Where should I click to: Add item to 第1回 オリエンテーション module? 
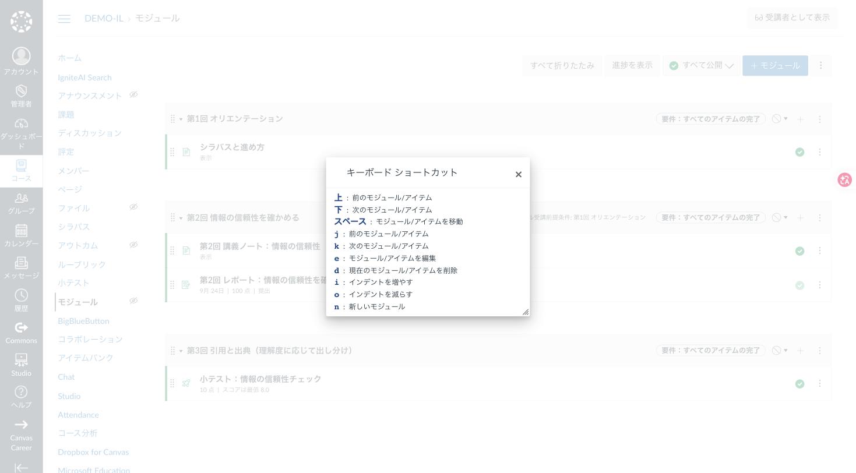(x=801, y=119)
